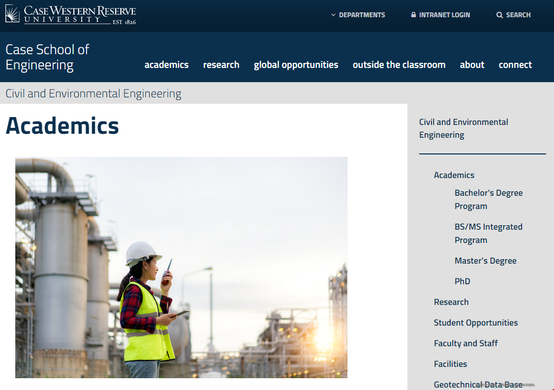Click the Civil and Environmental Engineering breadcrumb
554x390 pixels.
[93, 93]
